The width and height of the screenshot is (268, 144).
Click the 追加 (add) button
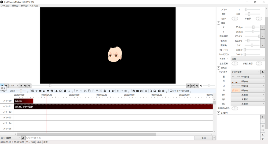point(203,138)
